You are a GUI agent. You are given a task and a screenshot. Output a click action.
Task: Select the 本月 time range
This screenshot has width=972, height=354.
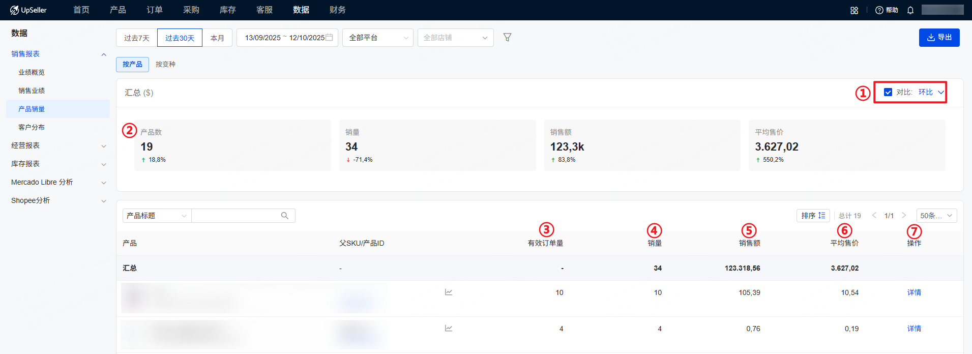pyautogui.click(x=217, y=38)
